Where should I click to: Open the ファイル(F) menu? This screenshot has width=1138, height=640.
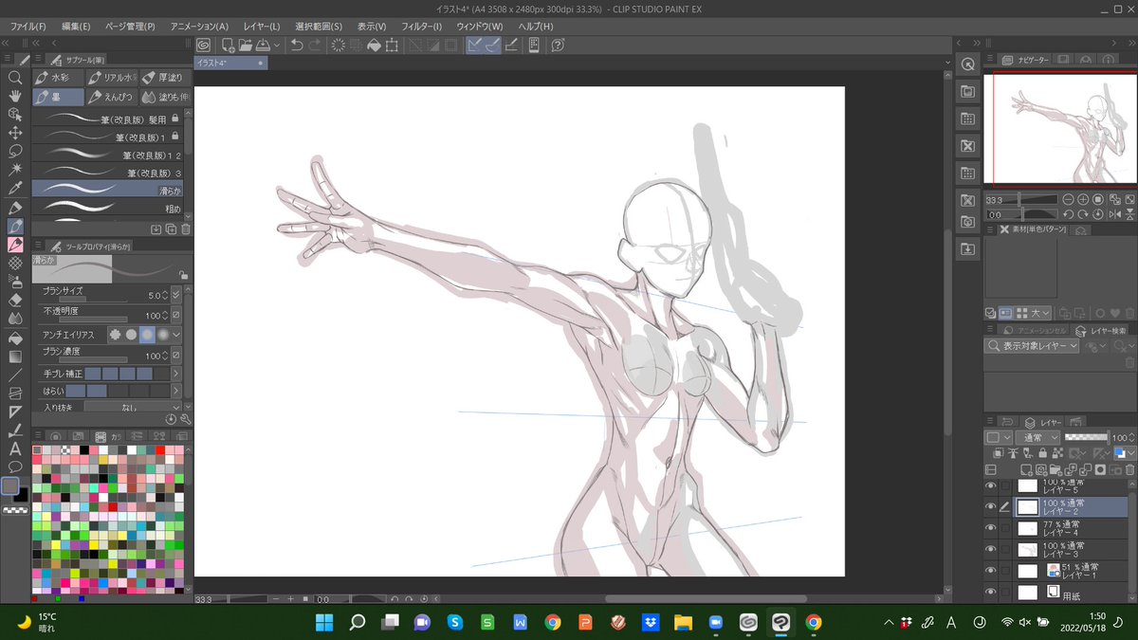[x=28, y=26]
